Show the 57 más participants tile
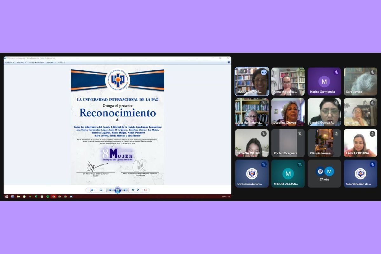This screenshot has width=381, height=254. point(324,173)
